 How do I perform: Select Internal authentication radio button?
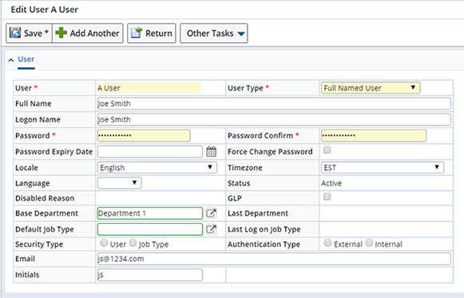click(369, 243)
